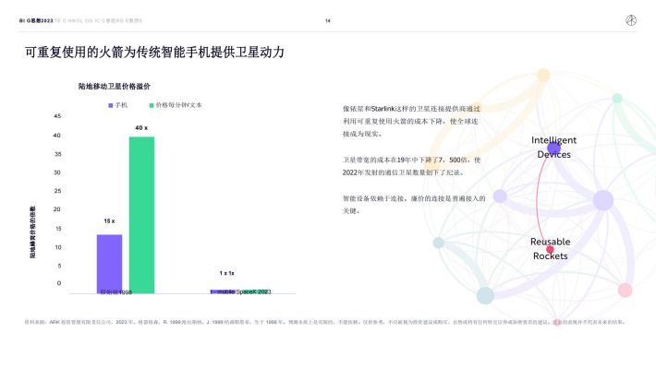This screenshot has height=368, width=656.
Task: Click the purple 手机 legend swatch
Action: click(x=111, y=106)
